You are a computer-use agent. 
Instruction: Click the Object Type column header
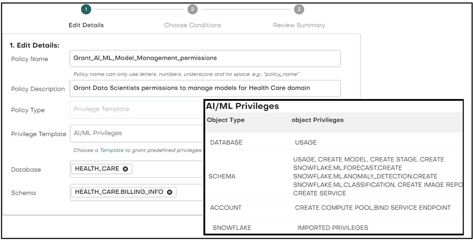tap(226, 120)
